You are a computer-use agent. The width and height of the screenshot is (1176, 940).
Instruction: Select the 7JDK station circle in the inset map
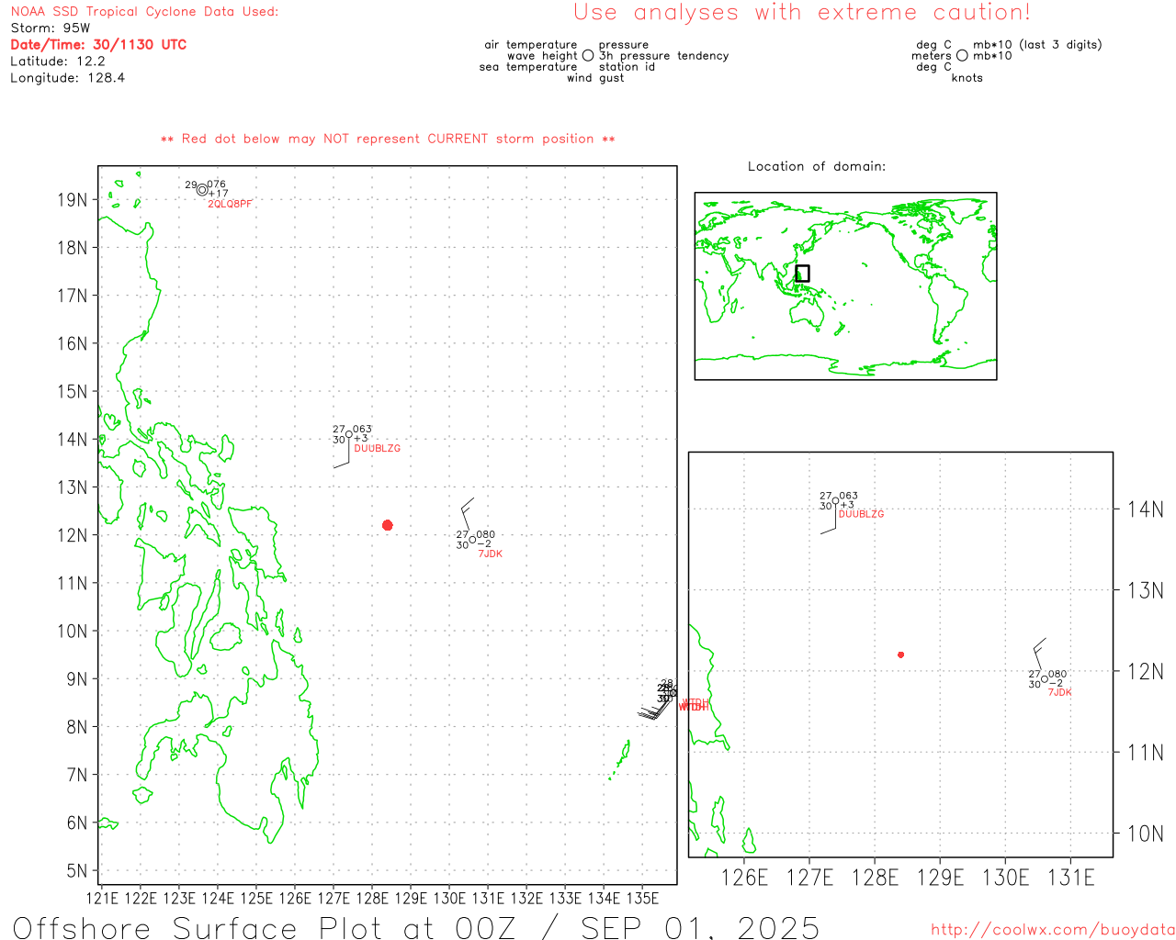tap(1045, 679)
